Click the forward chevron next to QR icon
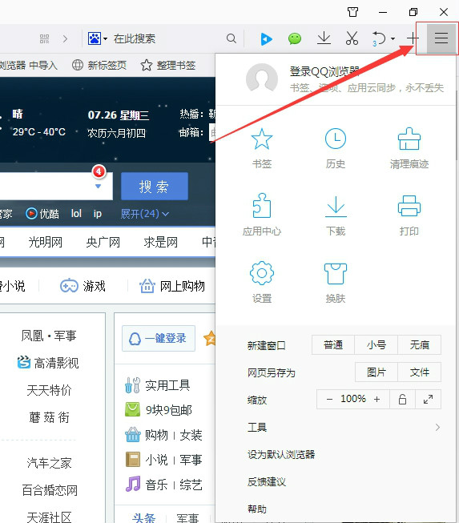459x523 pixels. tap(65, 38)
